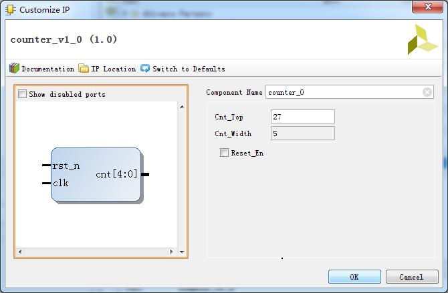Click the Cnt_Width value field

pyautogui.click(x=303, y=133)
